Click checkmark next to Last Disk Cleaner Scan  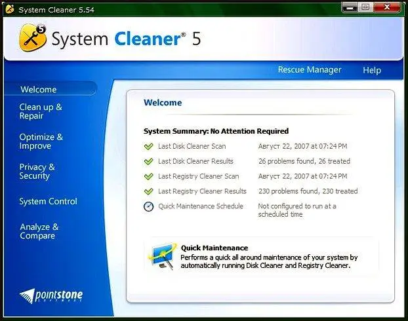pyautogui.click(x=149, y=146)
